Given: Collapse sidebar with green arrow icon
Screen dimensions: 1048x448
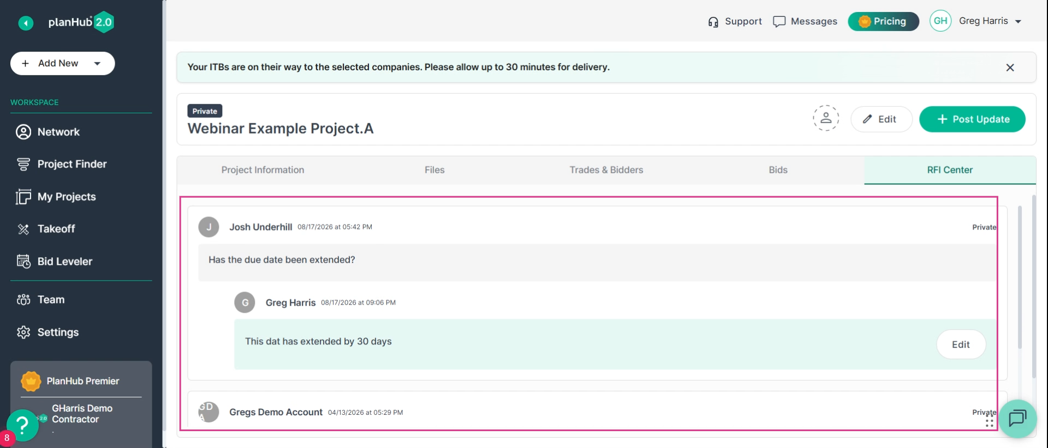Looking at the screenshot, I should [26, 23].
